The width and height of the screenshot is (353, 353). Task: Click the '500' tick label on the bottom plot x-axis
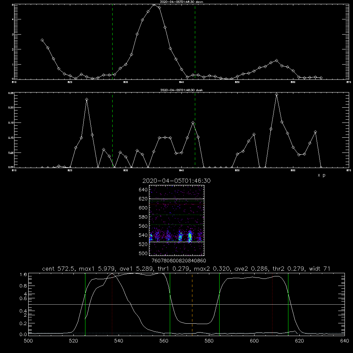click(28, 341)
